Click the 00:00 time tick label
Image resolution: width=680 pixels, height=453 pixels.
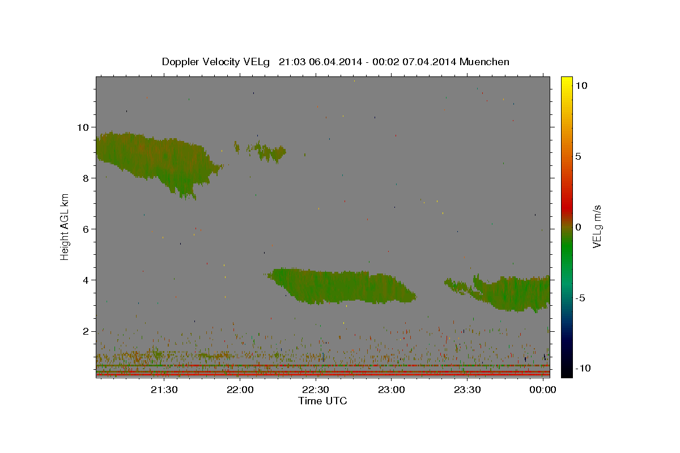543,390
